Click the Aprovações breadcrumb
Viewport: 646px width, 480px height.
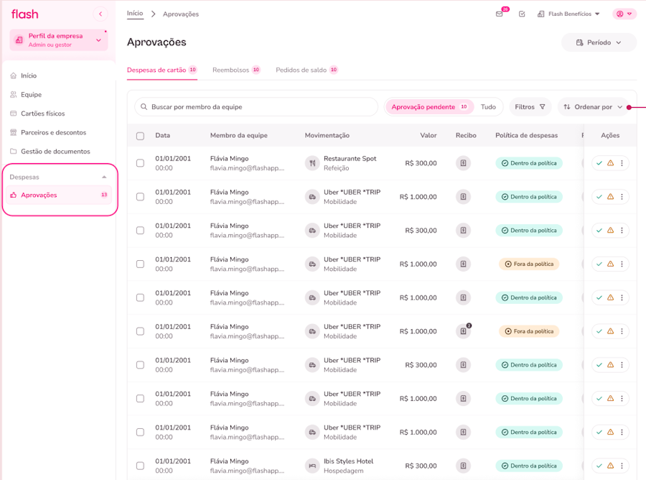click(180, 14)
